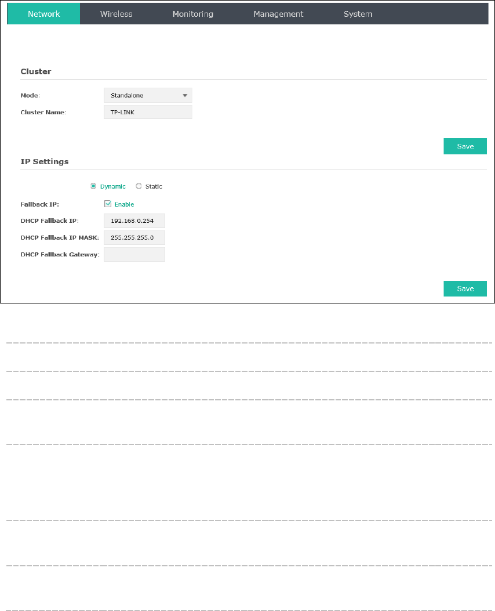Toggle the Fallback IP Enable checkbox
Screen dimensions: 495x611
click(x=108, y=204)
